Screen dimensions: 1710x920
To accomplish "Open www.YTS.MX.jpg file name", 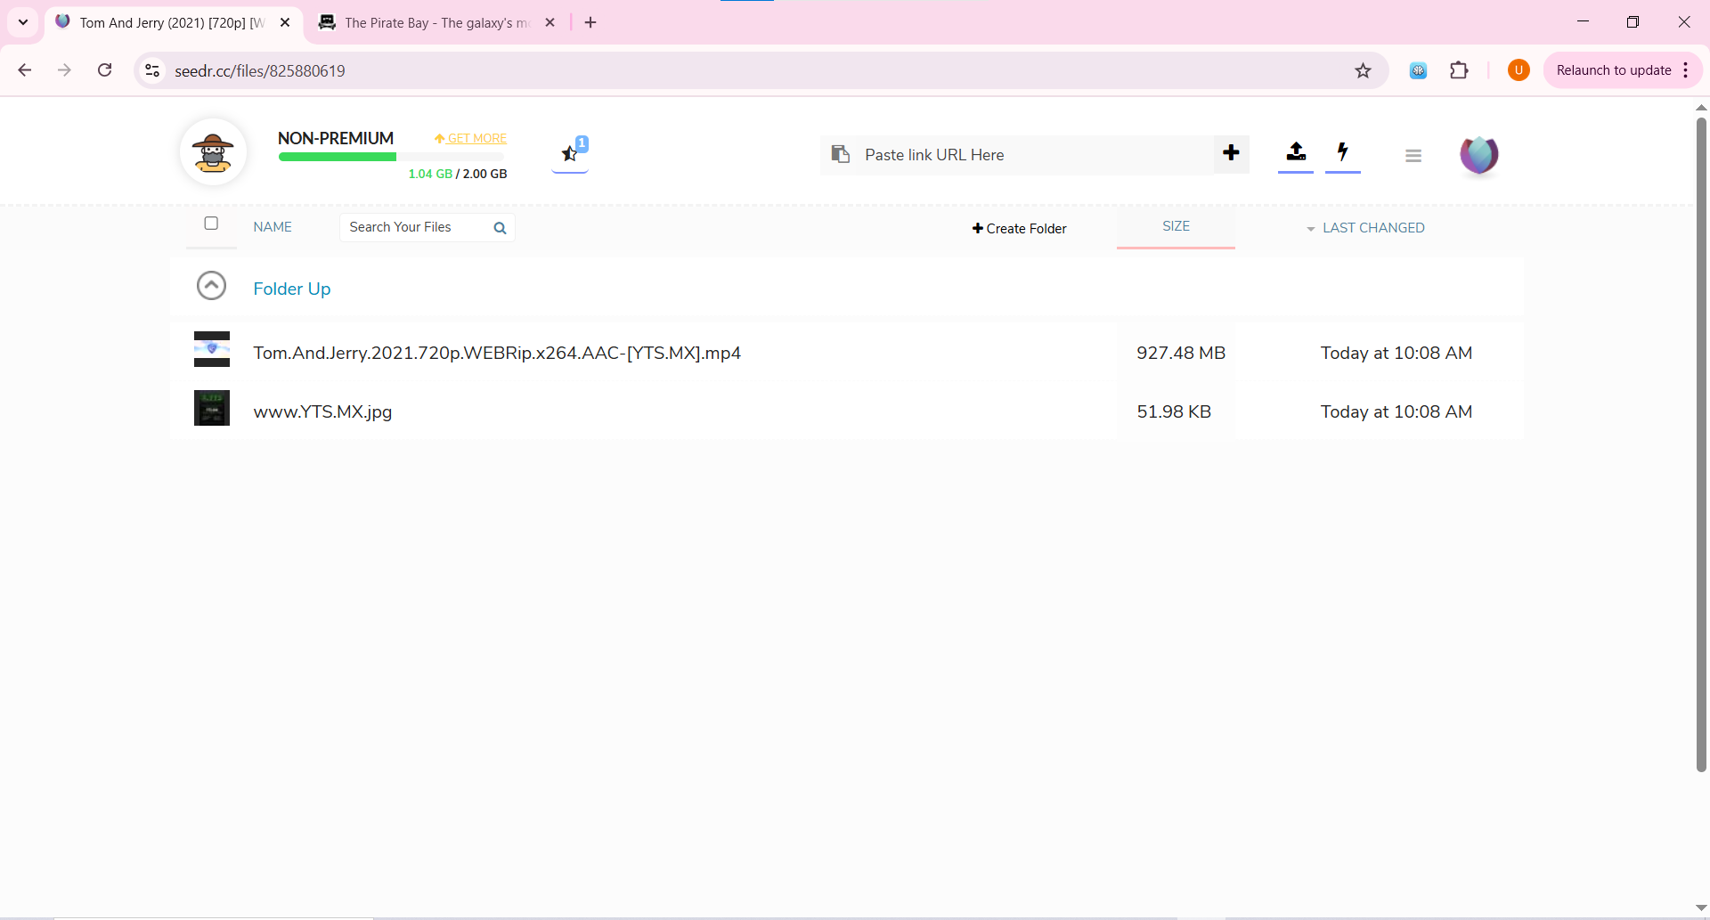I will tap(322, 411).
